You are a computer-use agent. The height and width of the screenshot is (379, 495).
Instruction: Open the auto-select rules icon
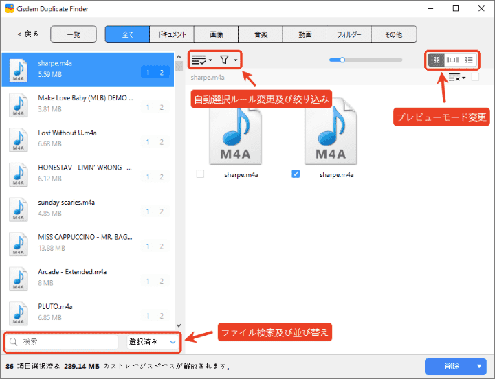199,60
